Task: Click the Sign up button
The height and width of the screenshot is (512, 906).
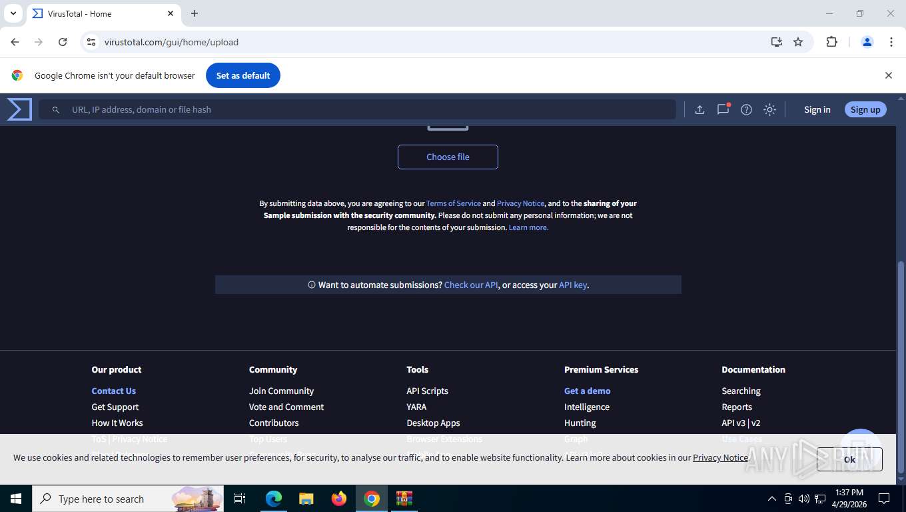Action: click(865, 109)
